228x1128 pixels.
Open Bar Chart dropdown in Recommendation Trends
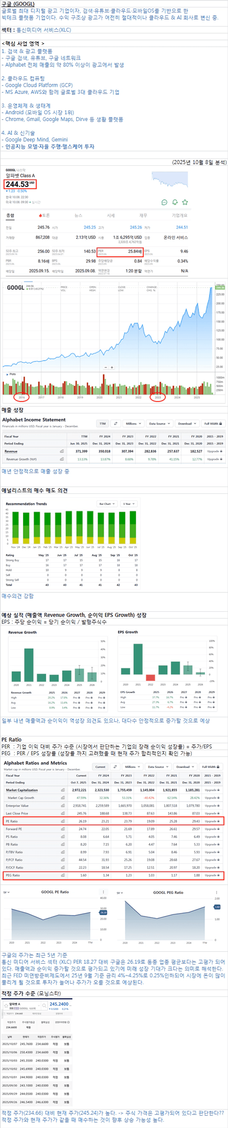(107, 504)
